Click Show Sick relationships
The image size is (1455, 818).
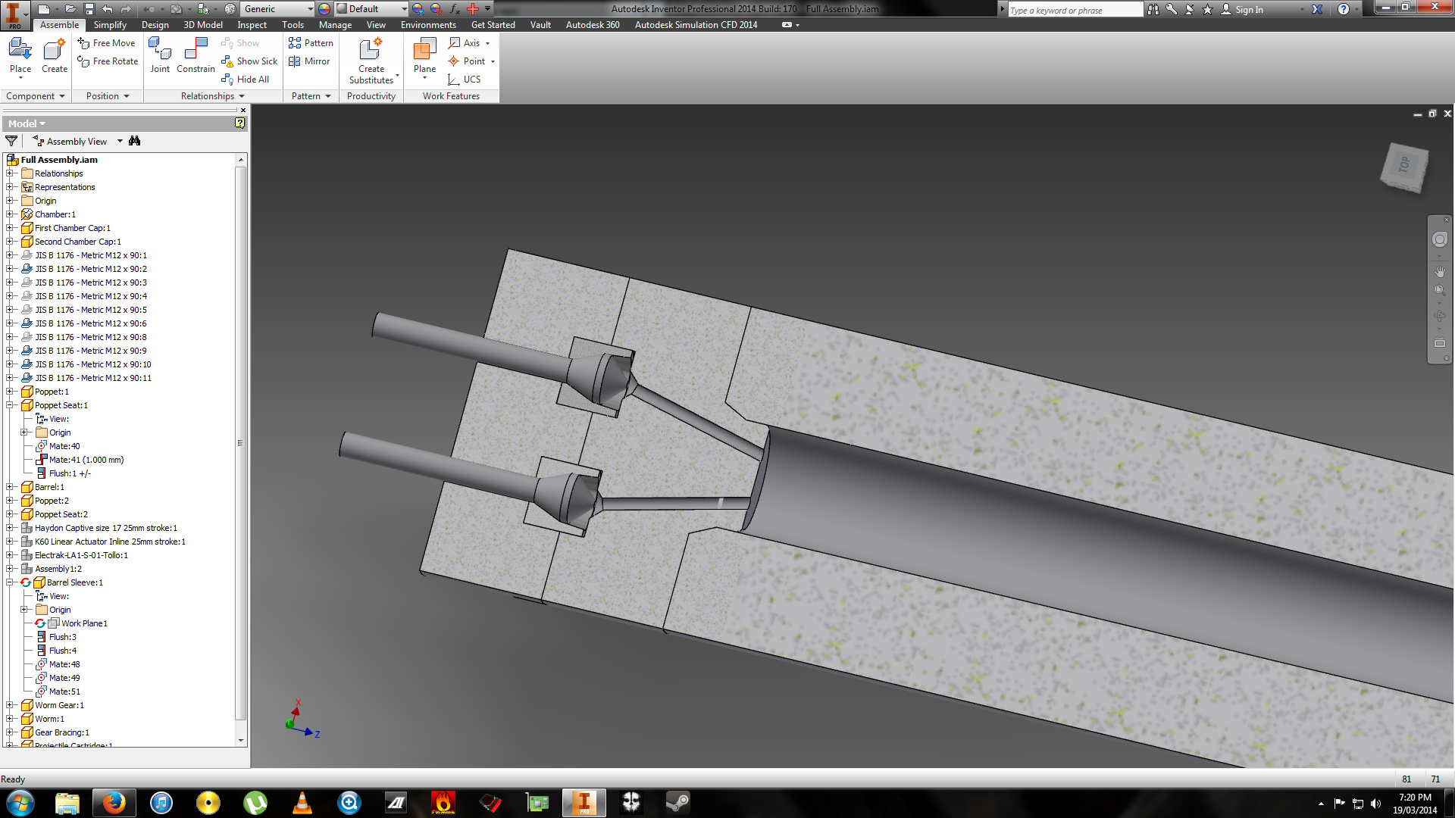point(249,61)
